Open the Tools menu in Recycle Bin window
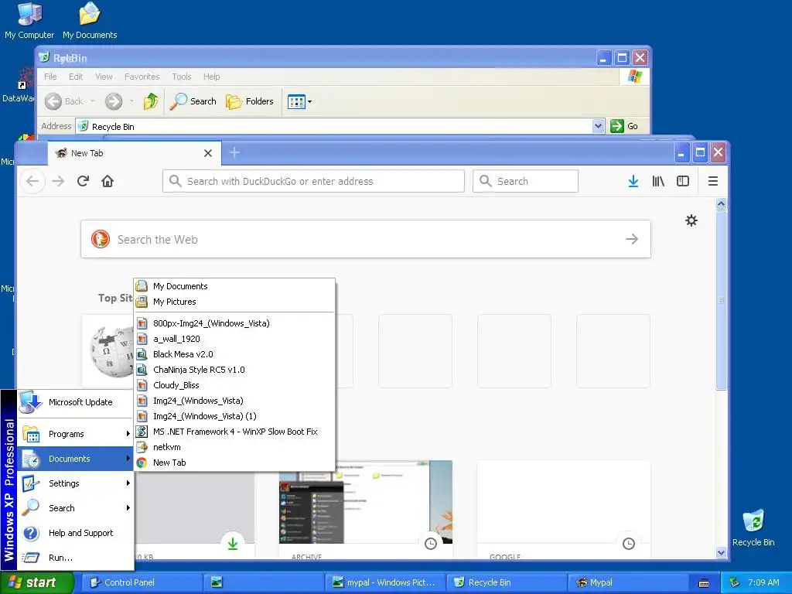792x594 pixels. coord(181,77)
